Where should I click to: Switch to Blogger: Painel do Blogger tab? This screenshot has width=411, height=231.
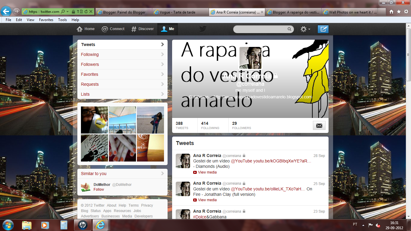coord(123,12)
